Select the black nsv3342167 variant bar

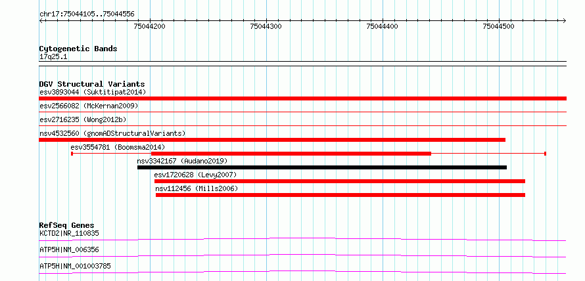point(322,167)
